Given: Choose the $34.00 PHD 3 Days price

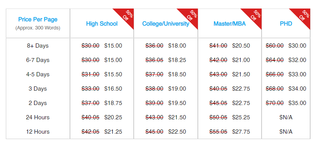Looking at the screenshot, I should pos(297,89).
